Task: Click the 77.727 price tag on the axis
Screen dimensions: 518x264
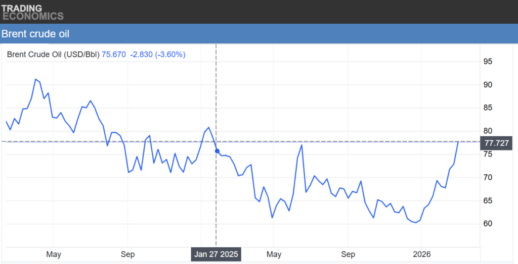Action: click(x=496, y=142)
